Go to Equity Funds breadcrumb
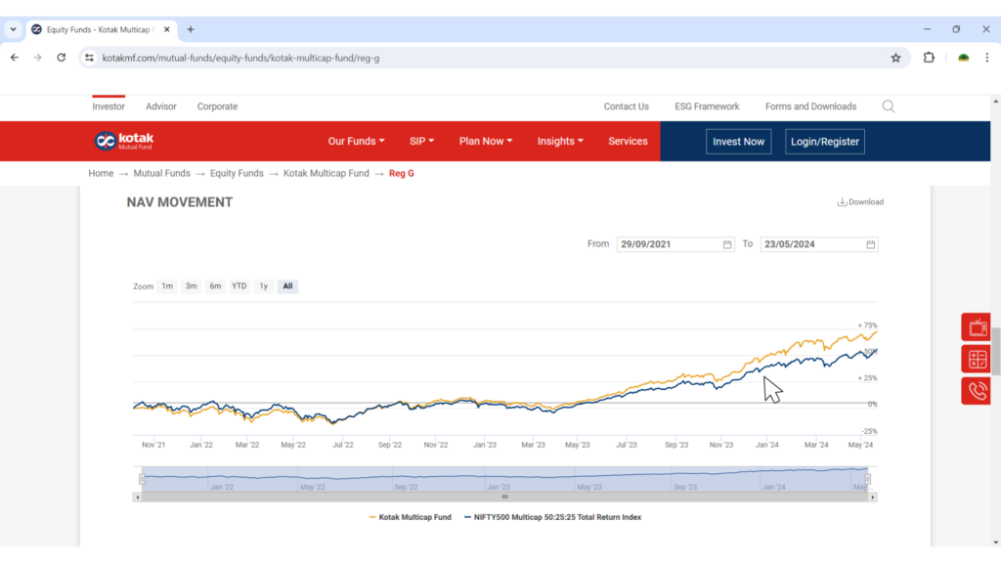1001x563 pixels. 237,173
